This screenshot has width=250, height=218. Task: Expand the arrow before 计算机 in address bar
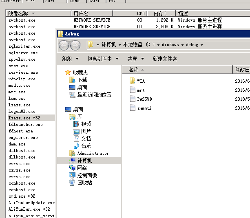tap(98, 45)
